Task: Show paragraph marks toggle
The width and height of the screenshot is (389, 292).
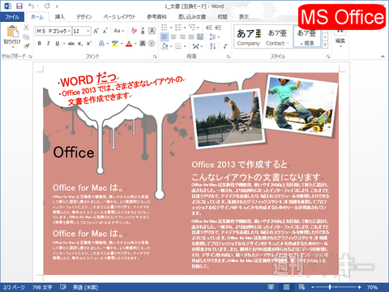Action: pos(226,46)
